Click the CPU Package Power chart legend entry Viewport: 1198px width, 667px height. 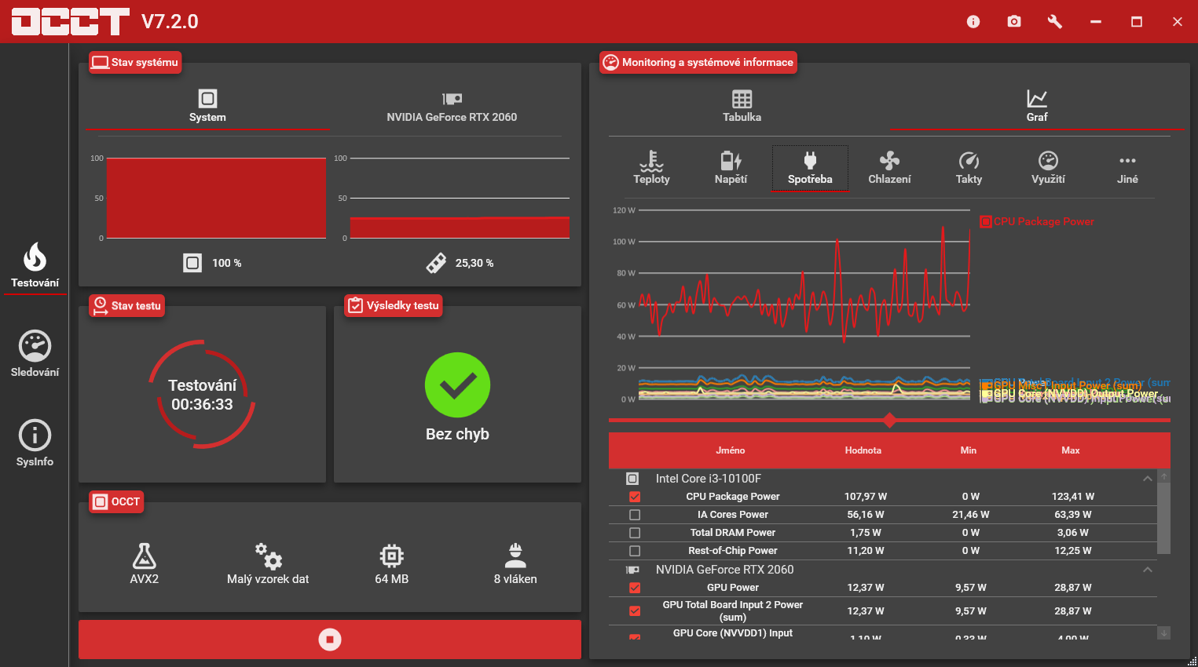[x=1037, y=222]
